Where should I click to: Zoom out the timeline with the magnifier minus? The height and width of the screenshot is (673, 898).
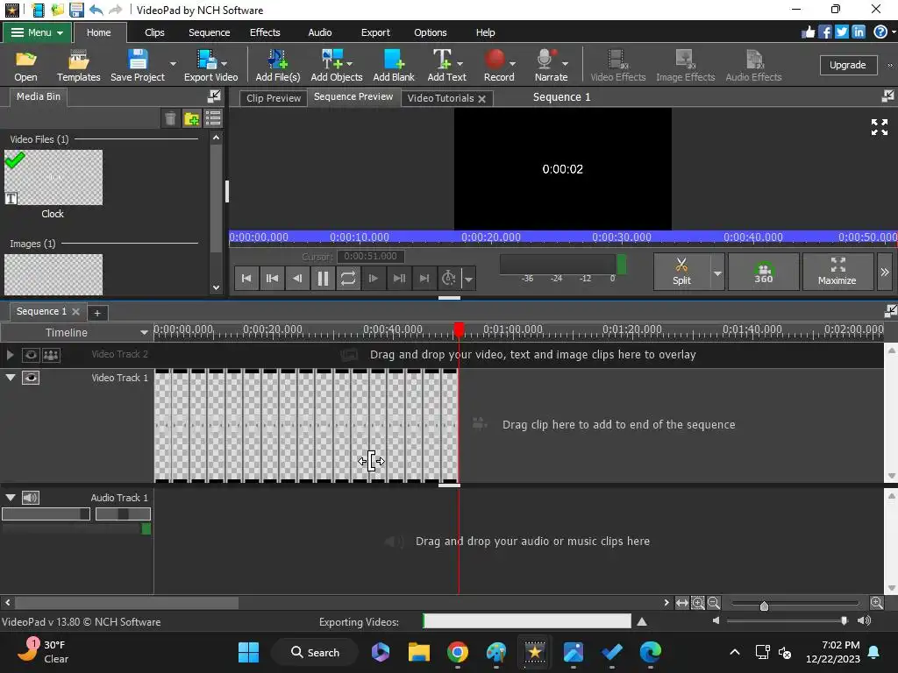coord(714,603)
